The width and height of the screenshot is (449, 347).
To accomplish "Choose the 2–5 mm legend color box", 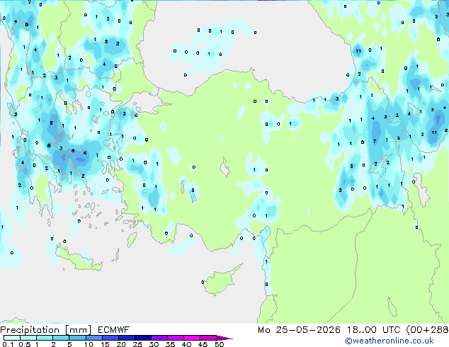I will 61,338.
